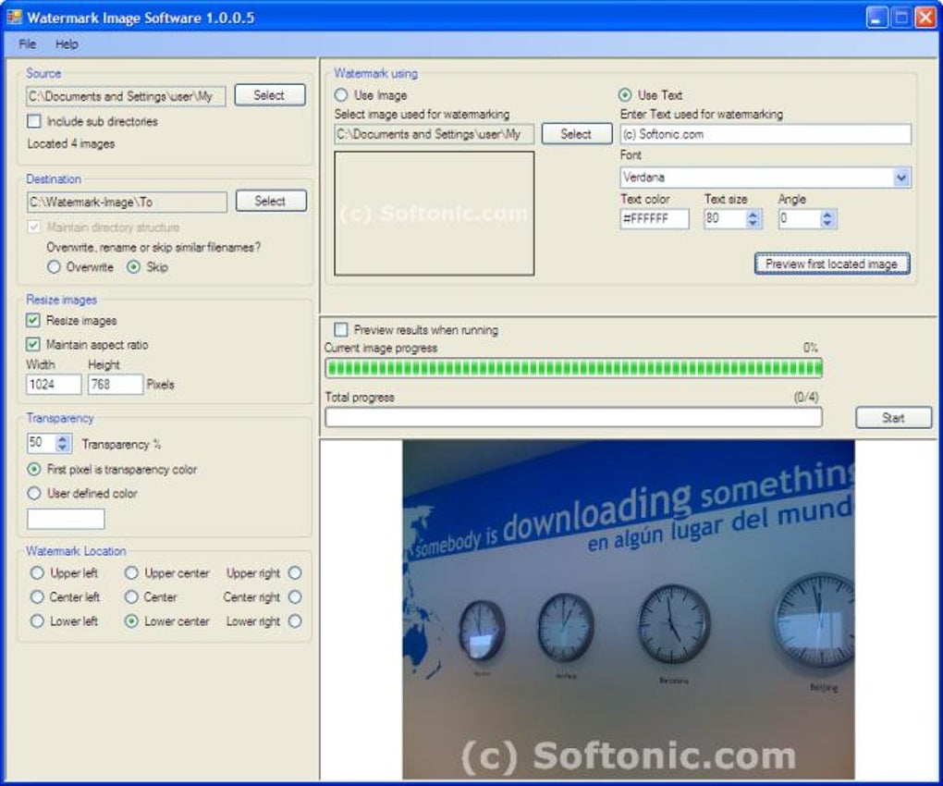
Task: Click Select button for Destination folder
Action: point(271,201)
